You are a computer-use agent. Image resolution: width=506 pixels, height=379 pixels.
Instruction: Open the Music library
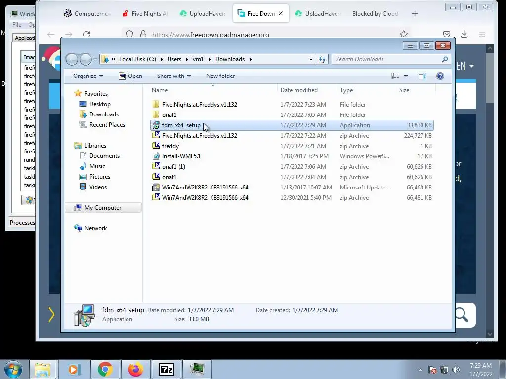[97, 166]
